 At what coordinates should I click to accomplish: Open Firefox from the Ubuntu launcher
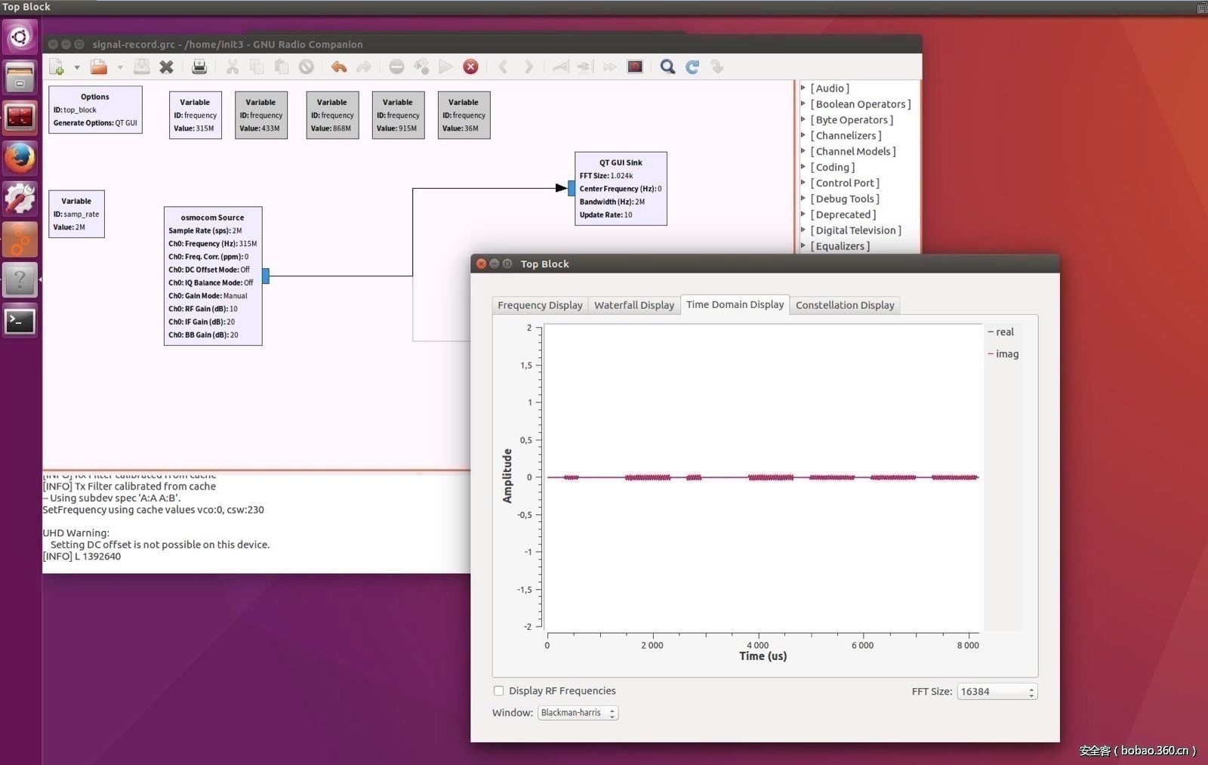click(x=20, y=159)
